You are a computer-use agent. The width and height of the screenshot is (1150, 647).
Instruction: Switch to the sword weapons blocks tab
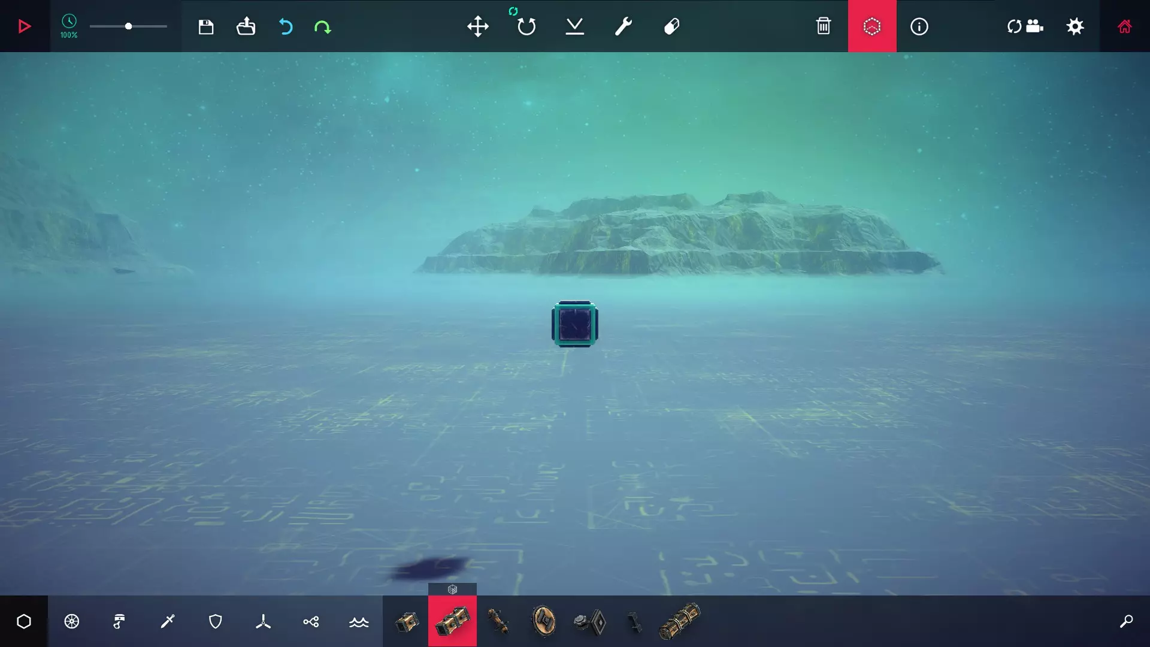(x=168, y=621)
